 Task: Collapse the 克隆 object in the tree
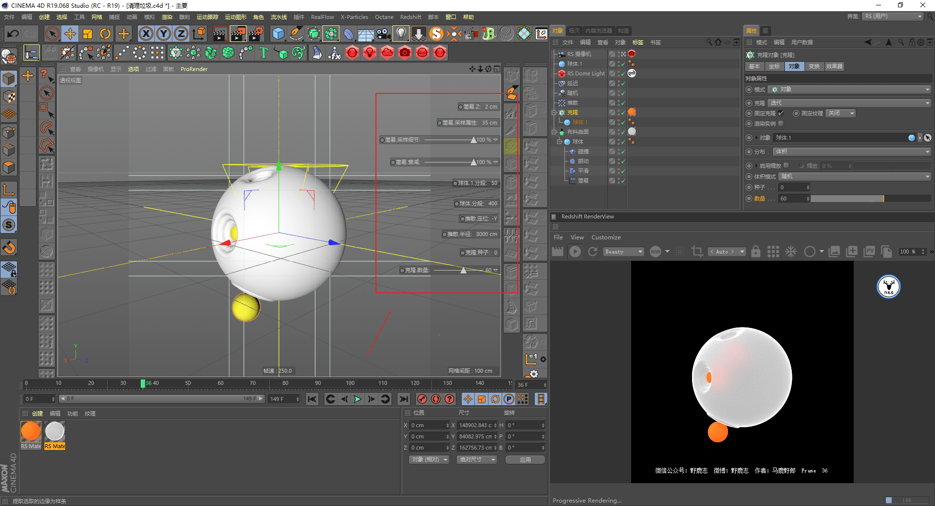[554, 112]
